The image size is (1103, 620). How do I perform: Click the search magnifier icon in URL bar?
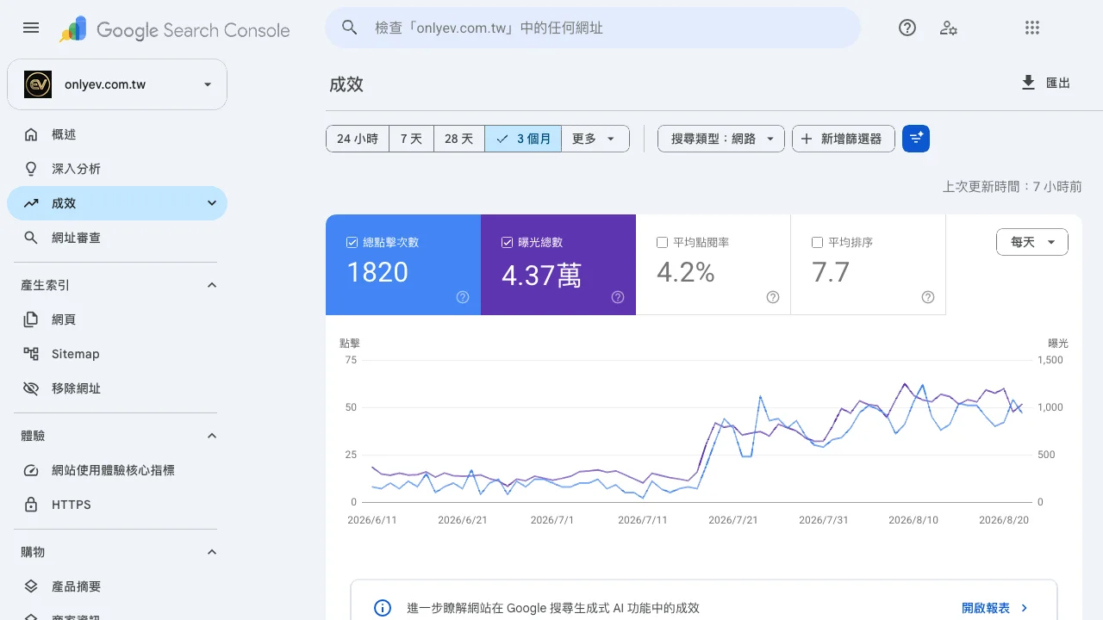pyautogui.click(x=350, y=28)
